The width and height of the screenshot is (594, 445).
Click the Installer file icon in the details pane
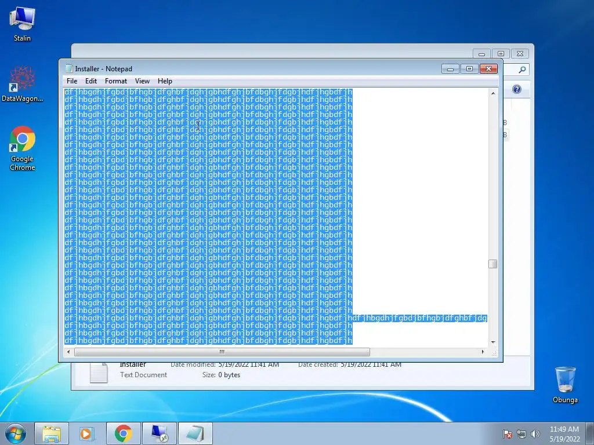pyautogui.click(x=99, y=373)
